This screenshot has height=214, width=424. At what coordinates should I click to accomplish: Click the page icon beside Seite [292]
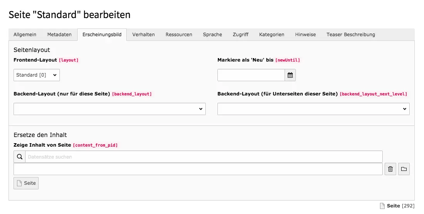382,206
